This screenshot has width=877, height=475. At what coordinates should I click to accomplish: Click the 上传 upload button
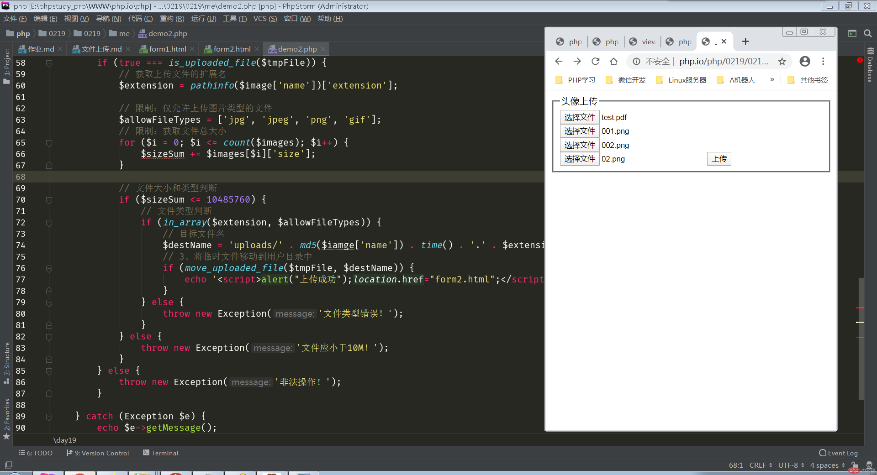pos(719,159)
